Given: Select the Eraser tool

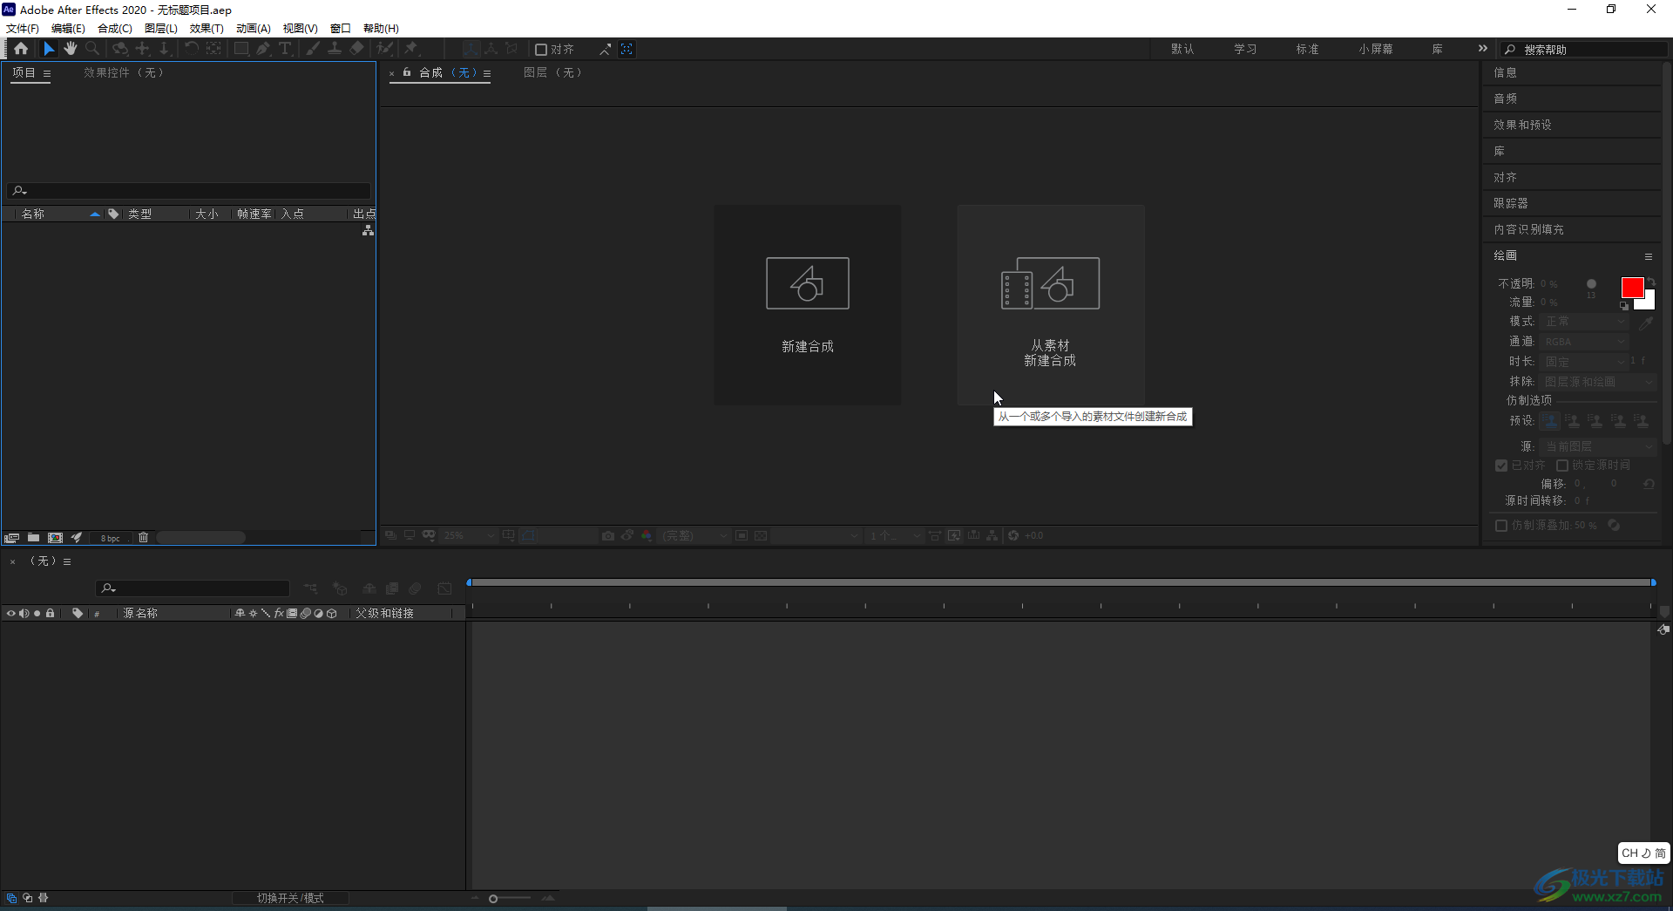Looking at the screenshot, I should tap(356, 49).
